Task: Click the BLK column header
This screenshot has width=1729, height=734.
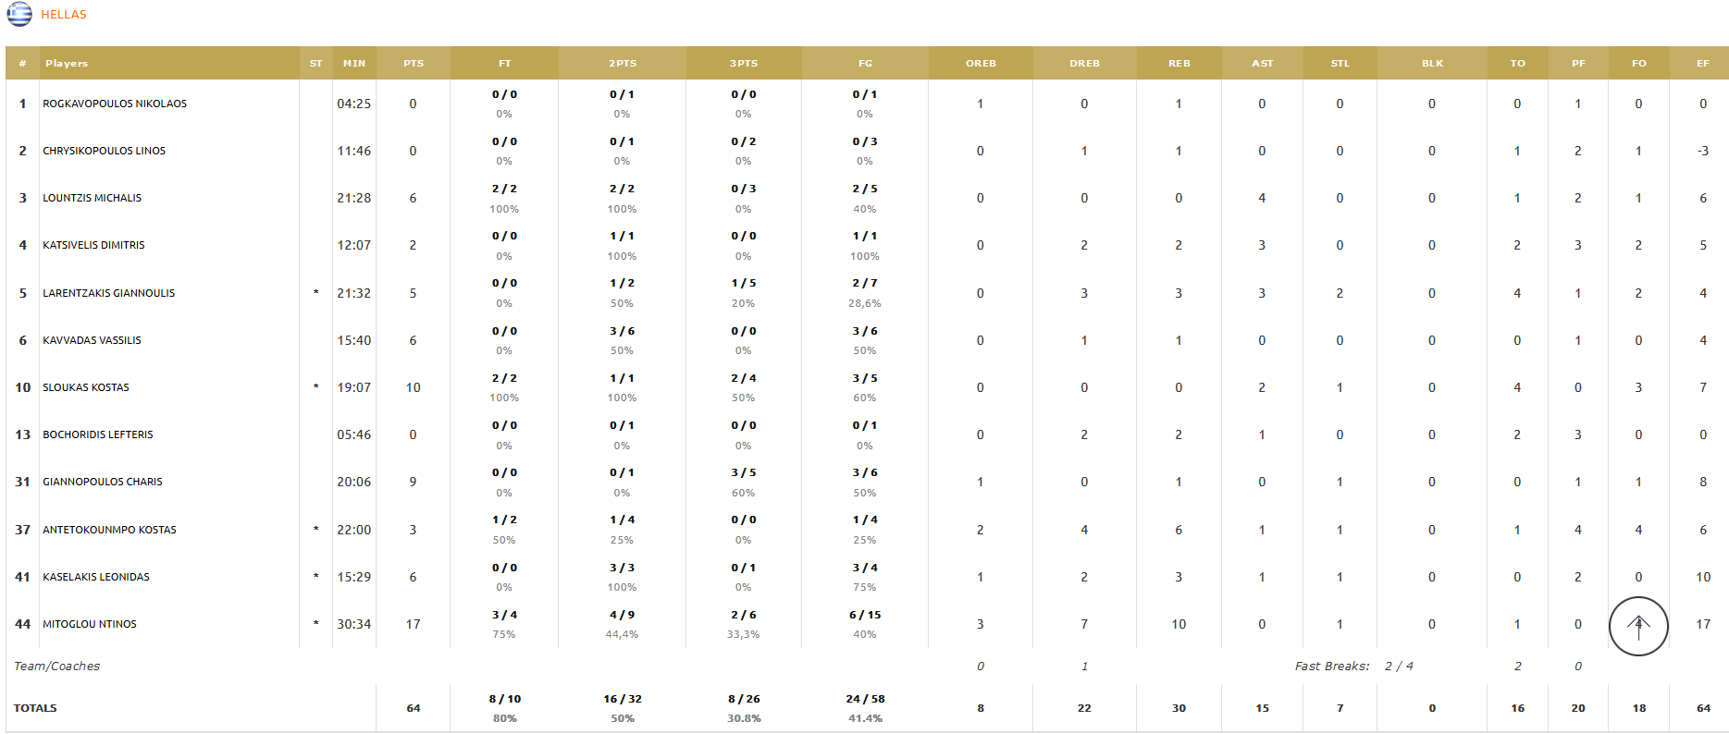Action: [1432, 64]
